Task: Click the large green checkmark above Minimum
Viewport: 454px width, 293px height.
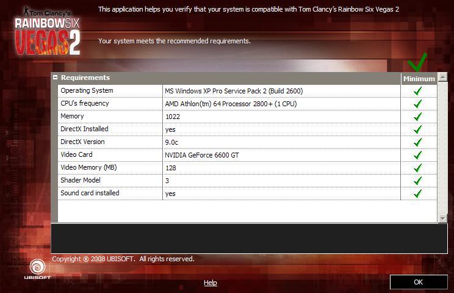Action: point(417,62)
